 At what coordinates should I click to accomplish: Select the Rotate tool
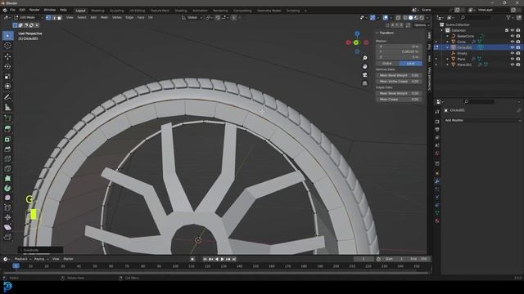pos(7,66)
